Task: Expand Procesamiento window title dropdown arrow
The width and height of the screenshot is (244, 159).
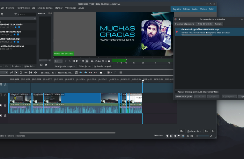Action: pyautogui.click(x=242, y=19)
